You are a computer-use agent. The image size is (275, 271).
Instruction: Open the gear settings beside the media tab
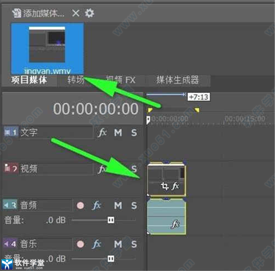point(90,13)
